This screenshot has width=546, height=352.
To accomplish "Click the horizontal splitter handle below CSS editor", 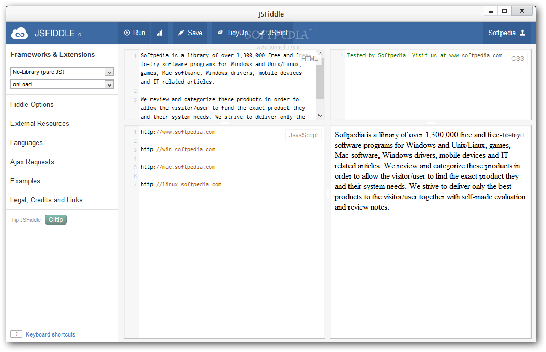I will (431, 122).
